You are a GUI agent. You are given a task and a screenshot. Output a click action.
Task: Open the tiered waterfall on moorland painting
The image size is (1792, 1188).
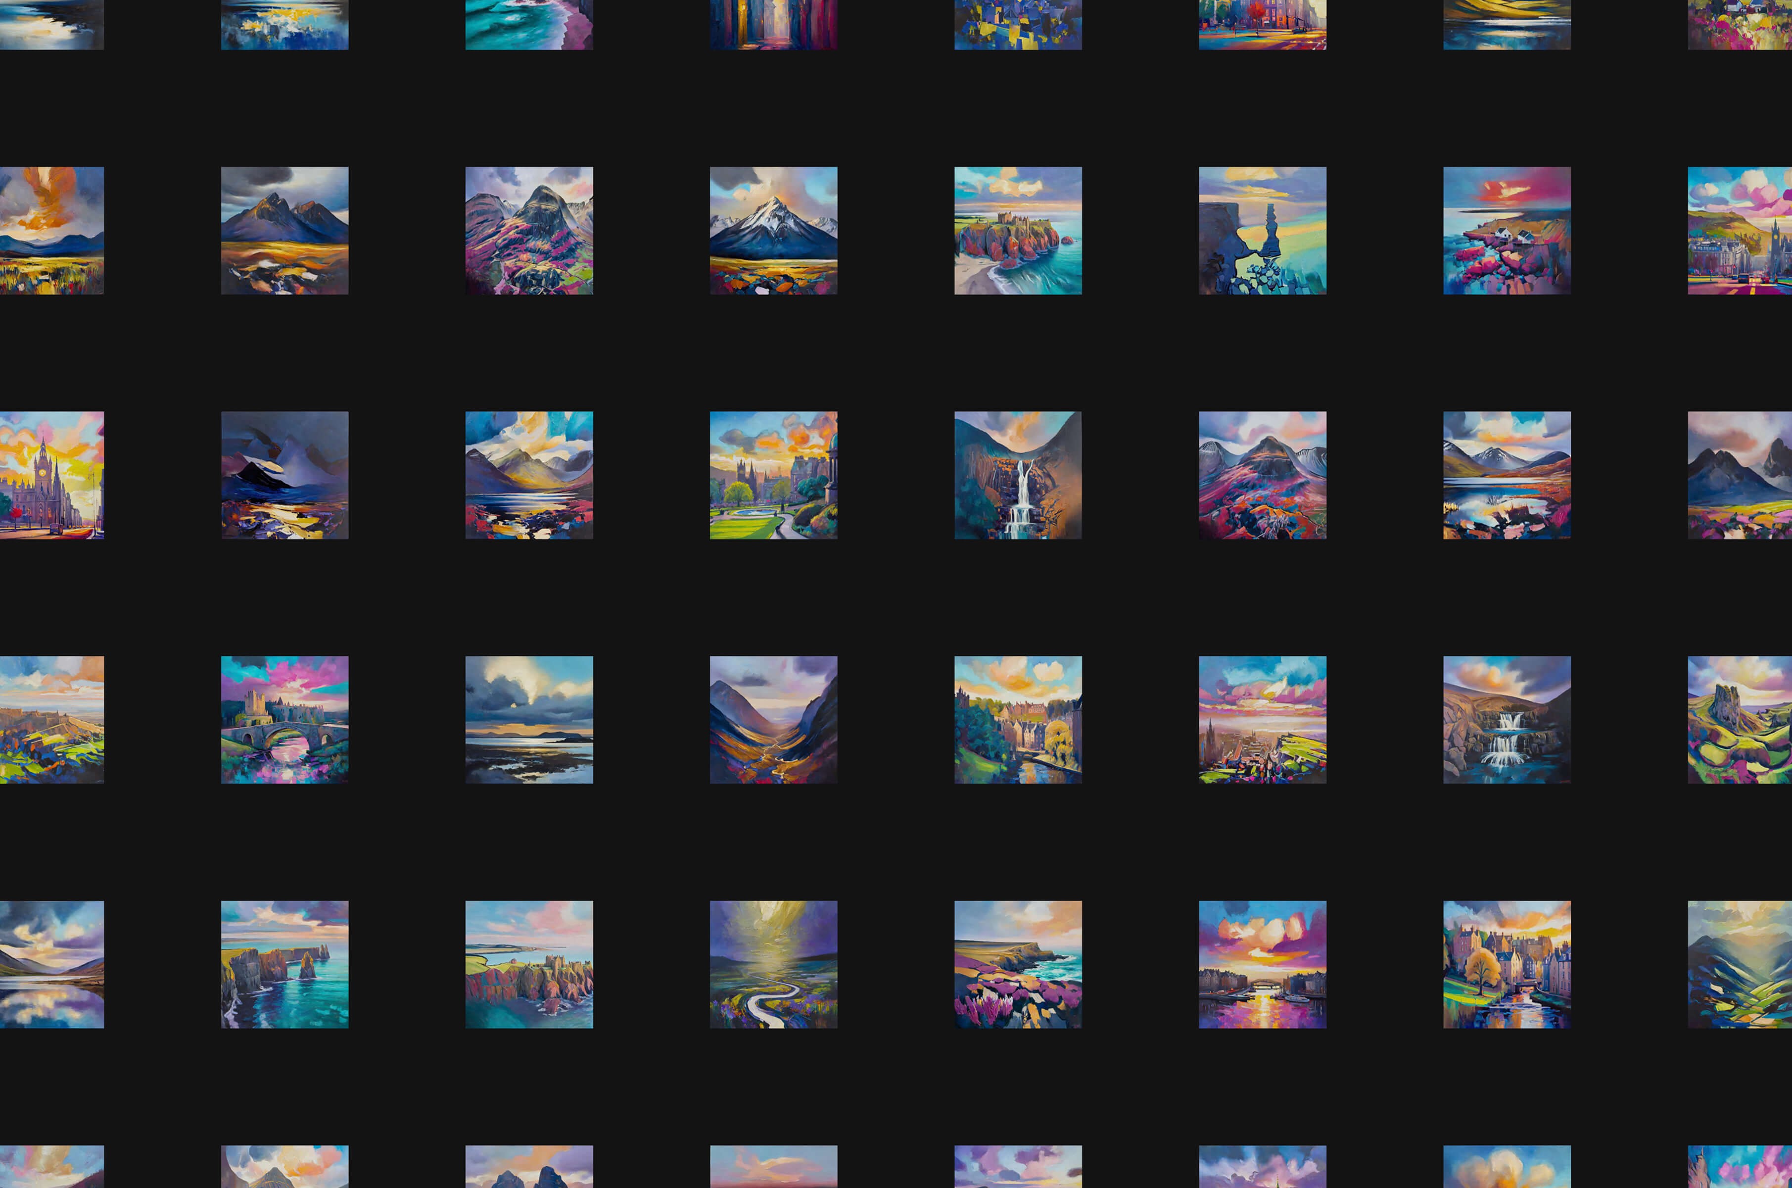tap(1507, 720)
